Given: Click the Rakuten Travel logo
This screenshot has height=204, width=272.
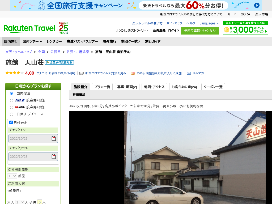Looking at the screenshot, I should (29, 29).
